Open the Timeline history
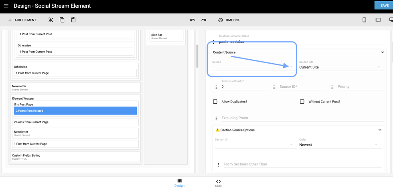The height and width of the screenshot is (189, 393). click(229, 20)
